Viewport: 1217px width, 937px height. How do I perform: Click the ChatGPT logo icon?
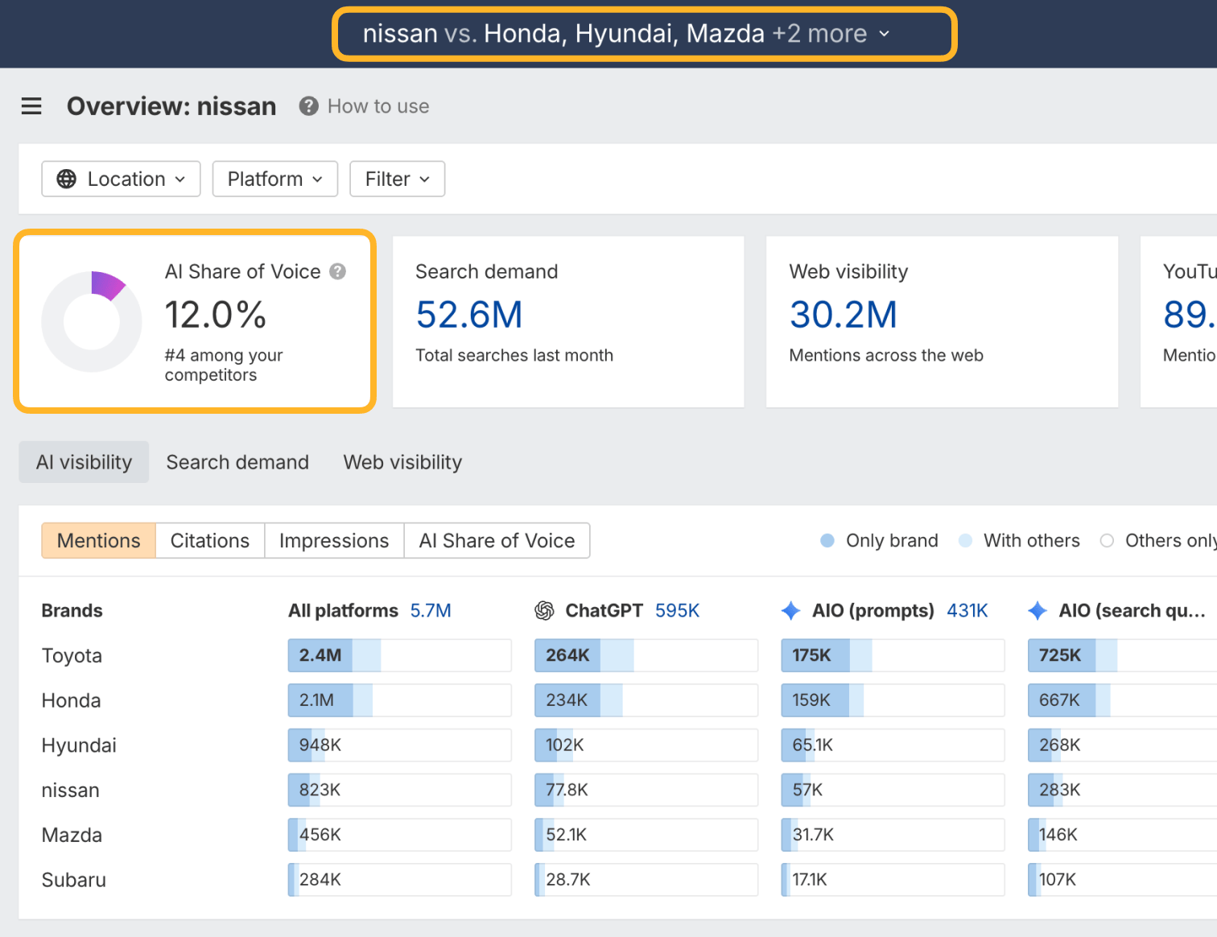point(545,611)
